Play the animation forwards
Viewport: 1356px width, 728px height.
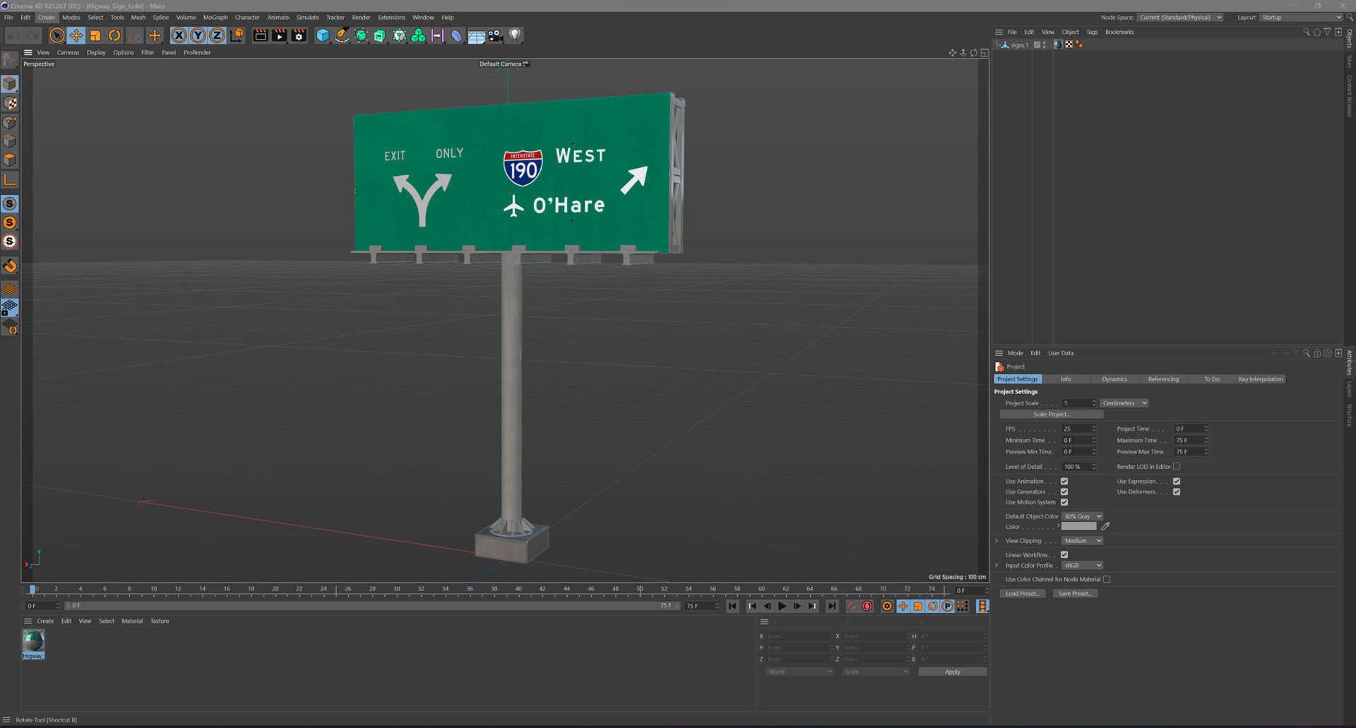(783, 606)
